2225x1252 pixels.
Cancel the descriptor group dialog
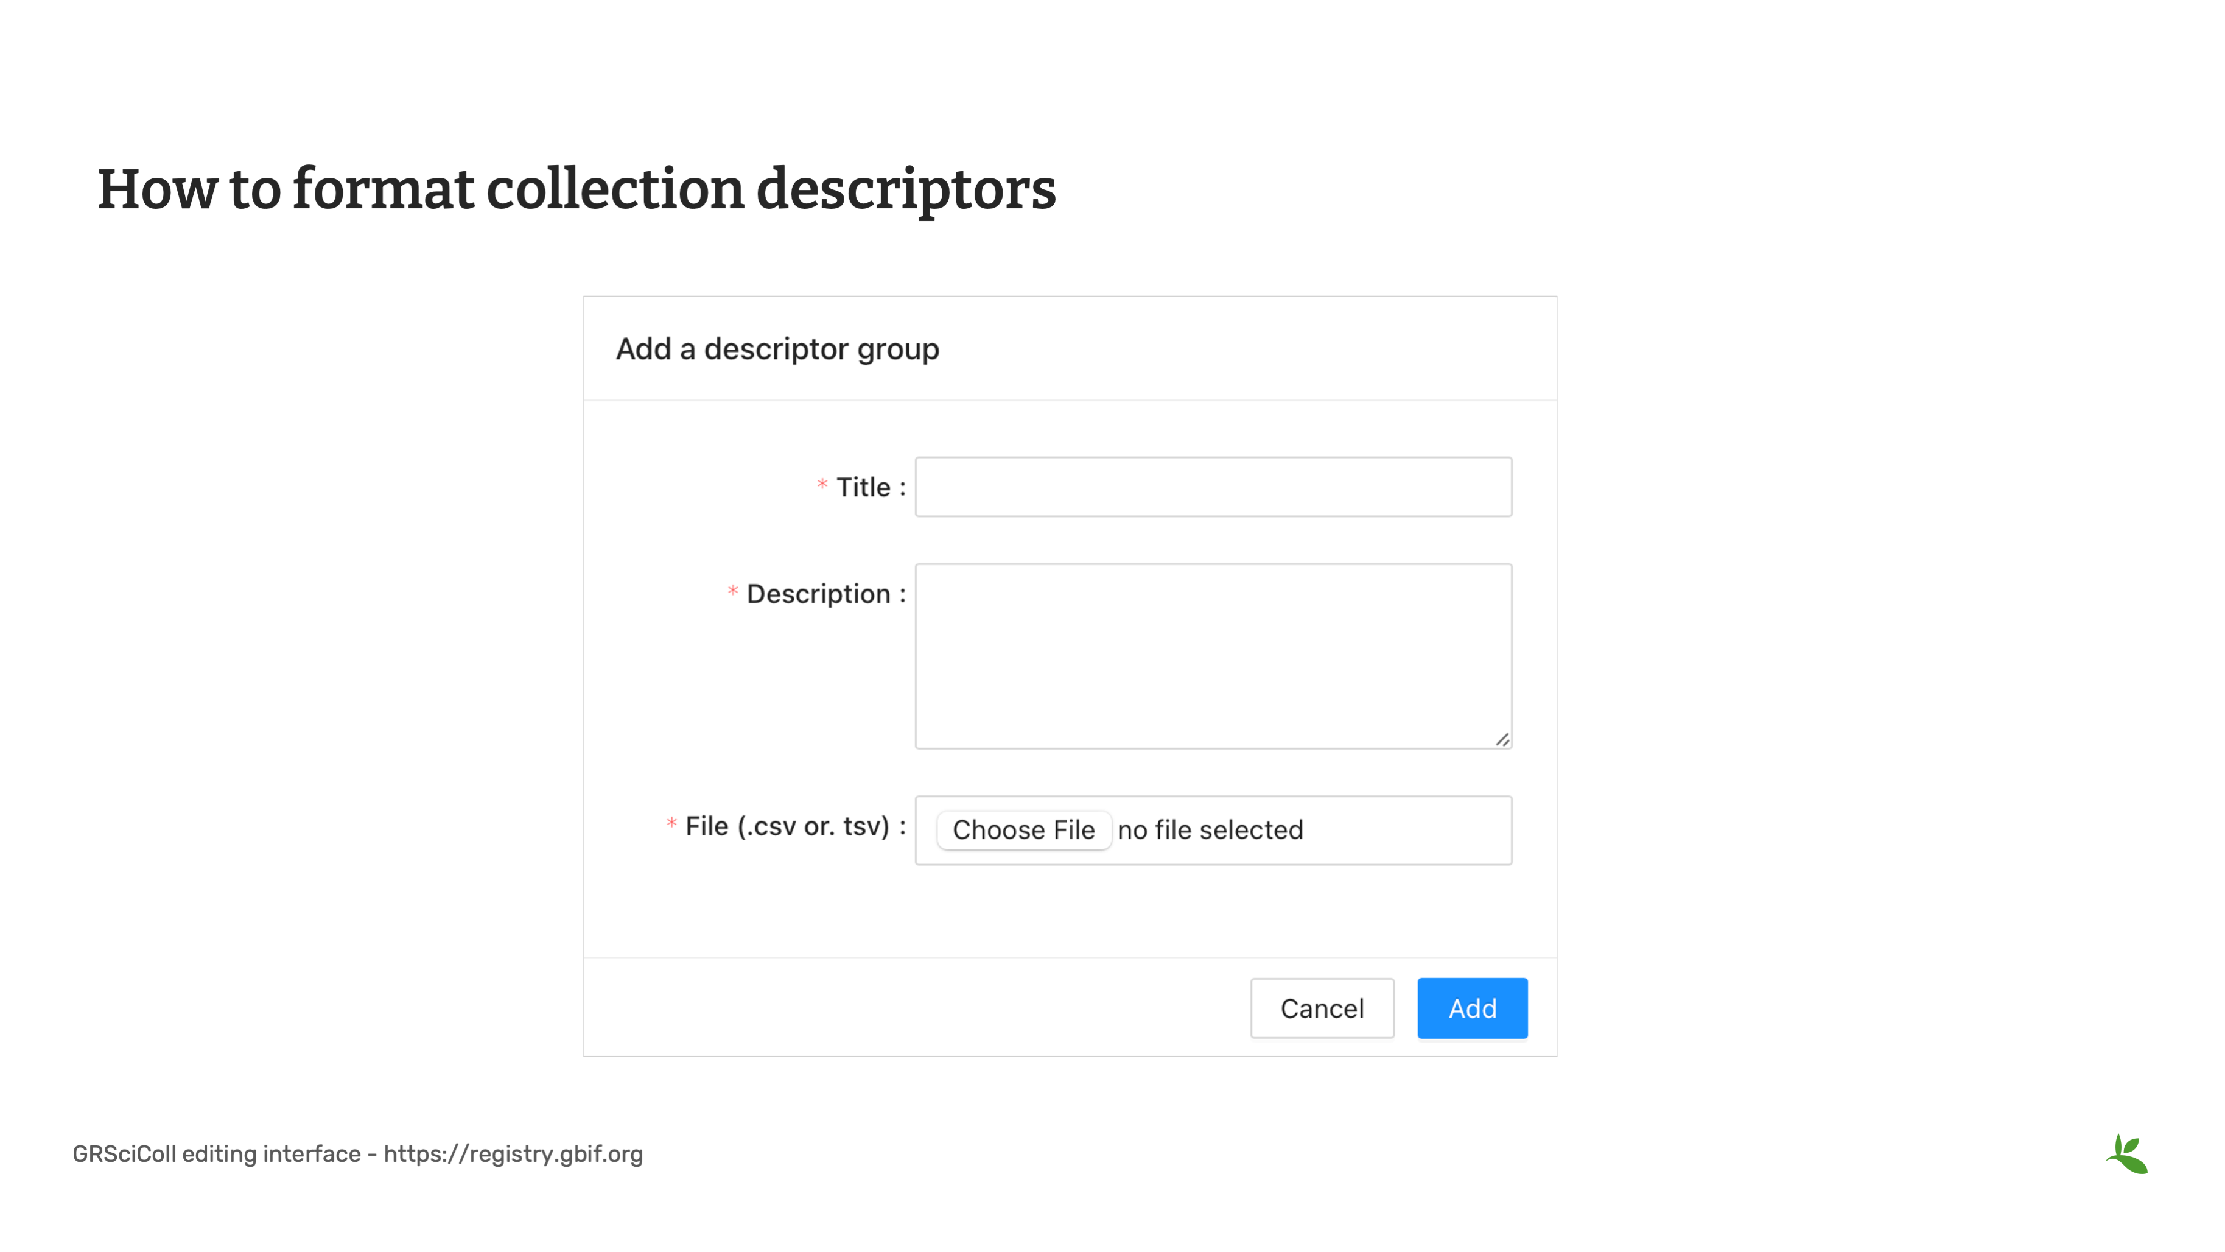coord(1322,1008)
